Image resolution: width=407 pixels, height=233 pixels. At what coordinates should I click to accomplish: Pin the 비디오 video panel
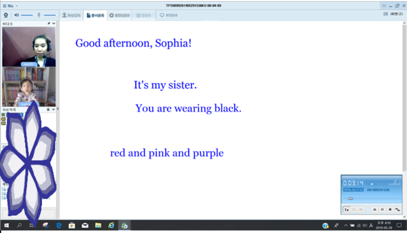coord(49,23)
